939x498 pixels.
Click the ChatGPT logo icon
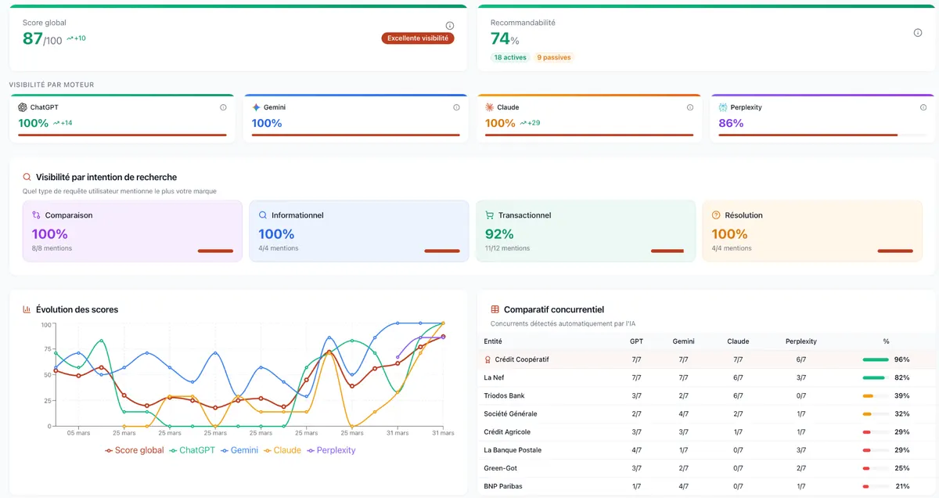point(23,107)
